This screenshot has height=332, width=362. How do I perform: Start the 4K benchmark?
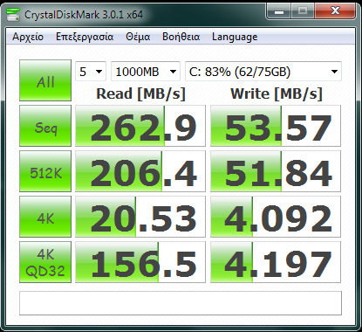pos(45,217)
